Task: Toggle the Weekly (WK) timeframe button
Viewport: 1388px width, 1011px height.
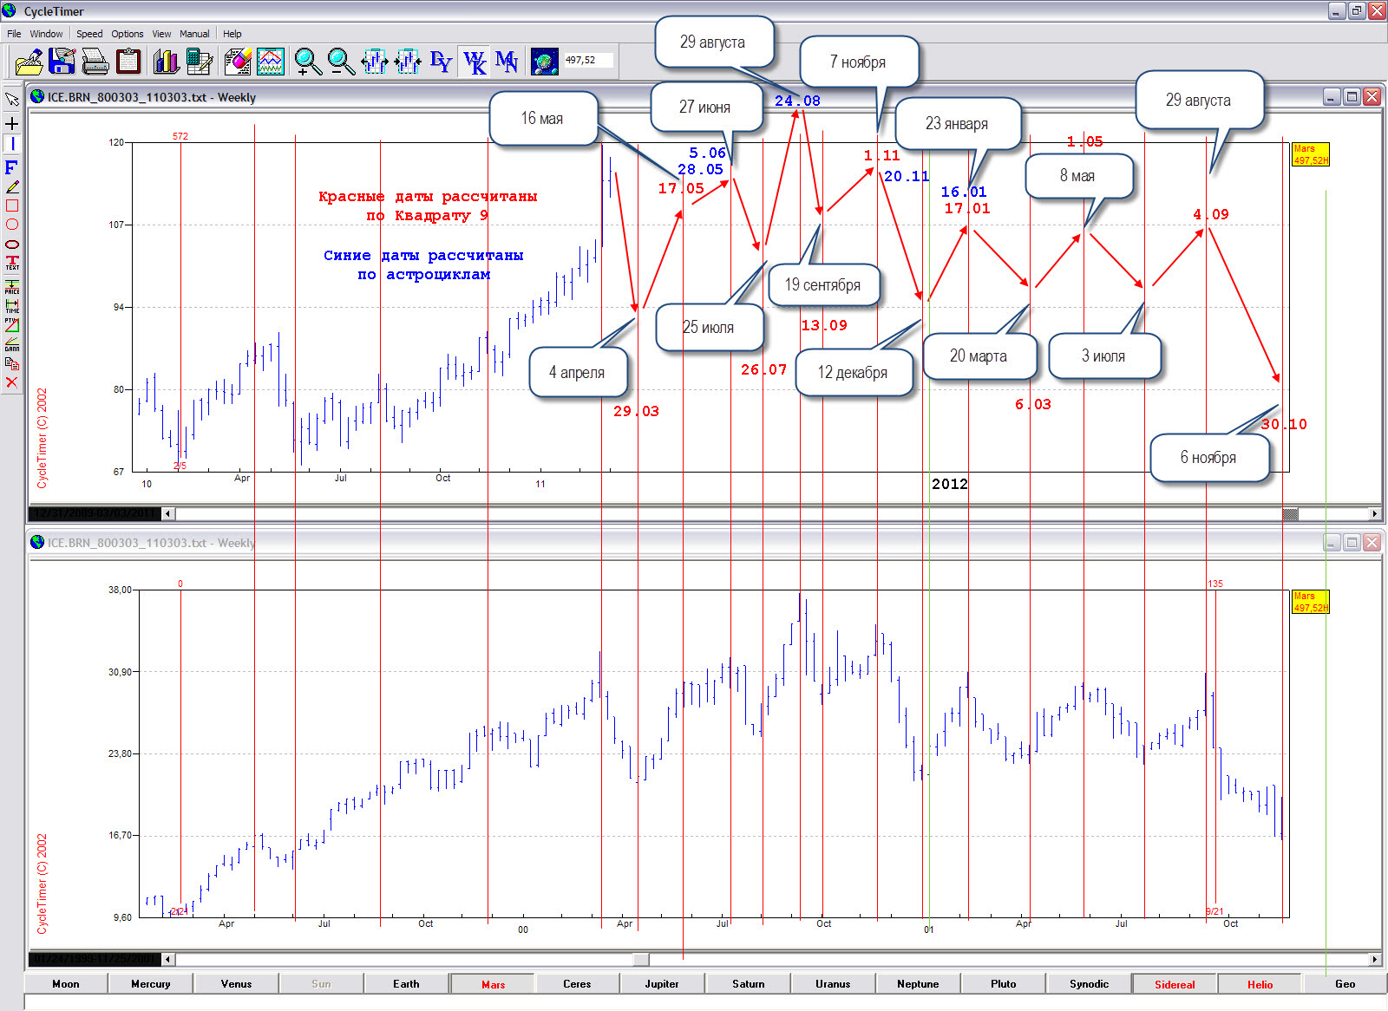Action: (475, 62)
